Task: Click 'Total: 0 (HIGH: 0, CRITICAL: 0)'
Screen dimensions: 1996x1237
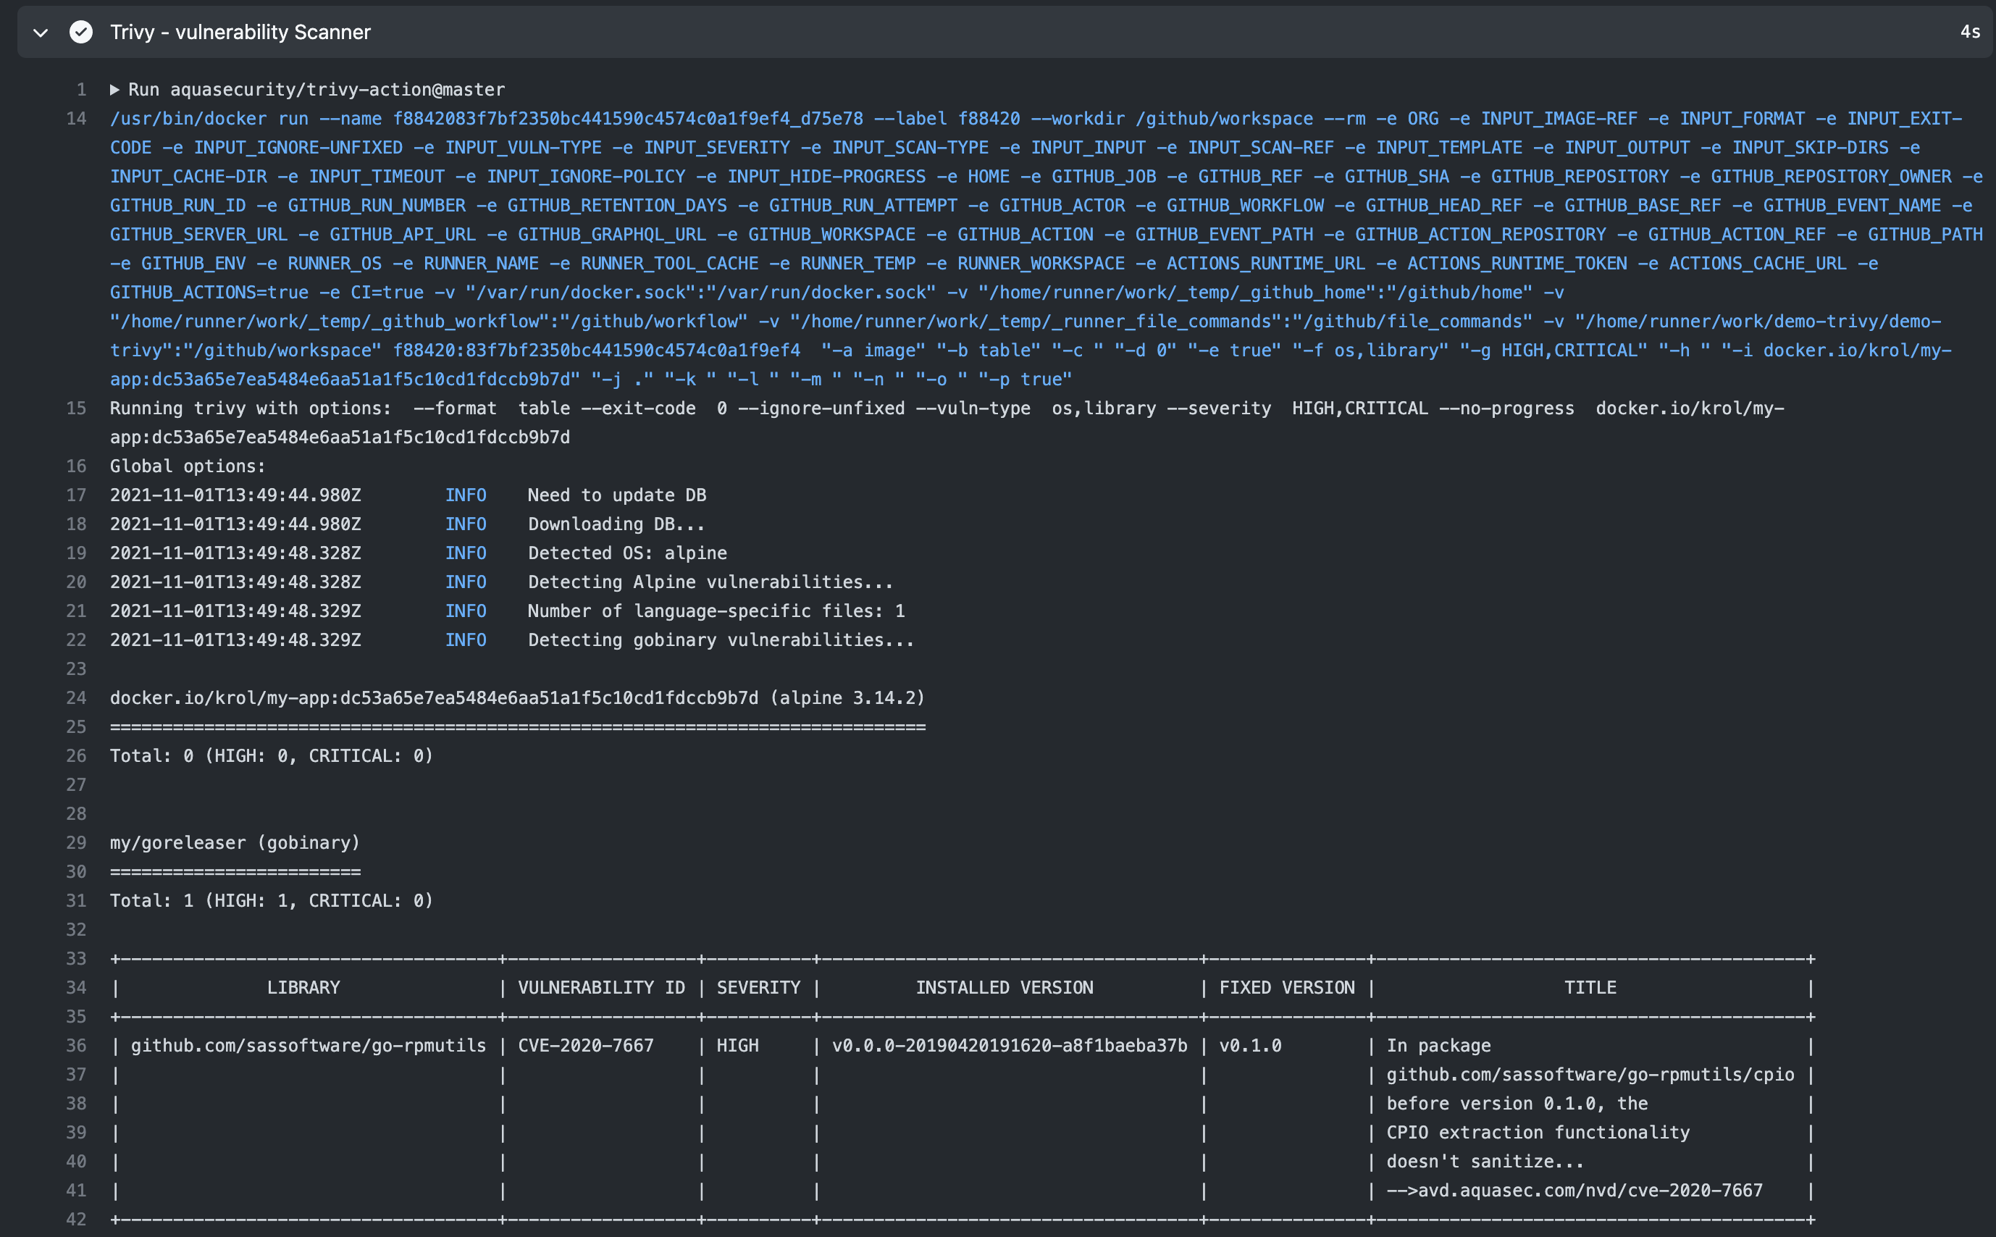Action: 272,756
